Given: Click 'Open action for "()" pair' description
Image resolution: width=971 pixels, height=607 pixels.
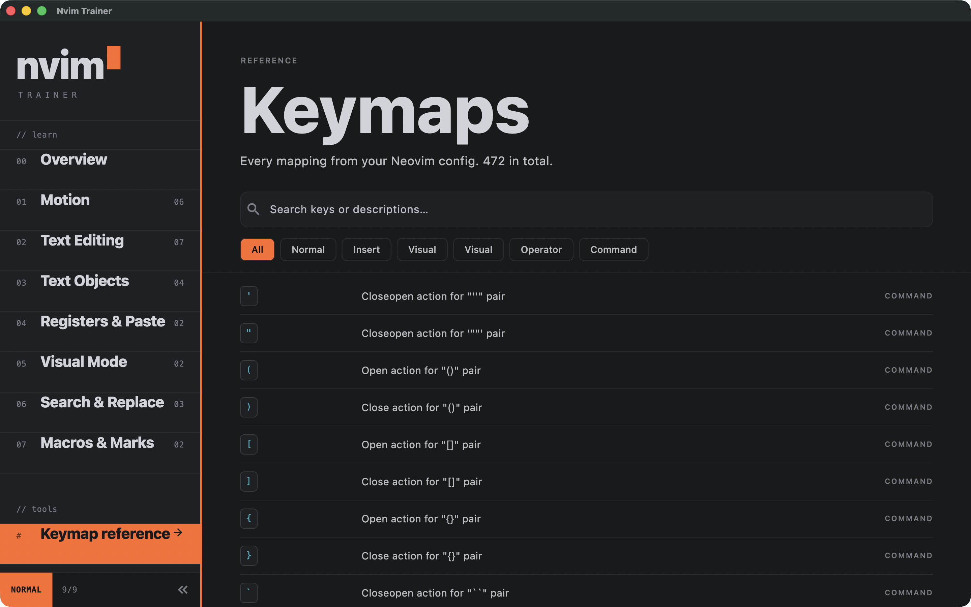Looking at the screenshot, I should 421,370.
